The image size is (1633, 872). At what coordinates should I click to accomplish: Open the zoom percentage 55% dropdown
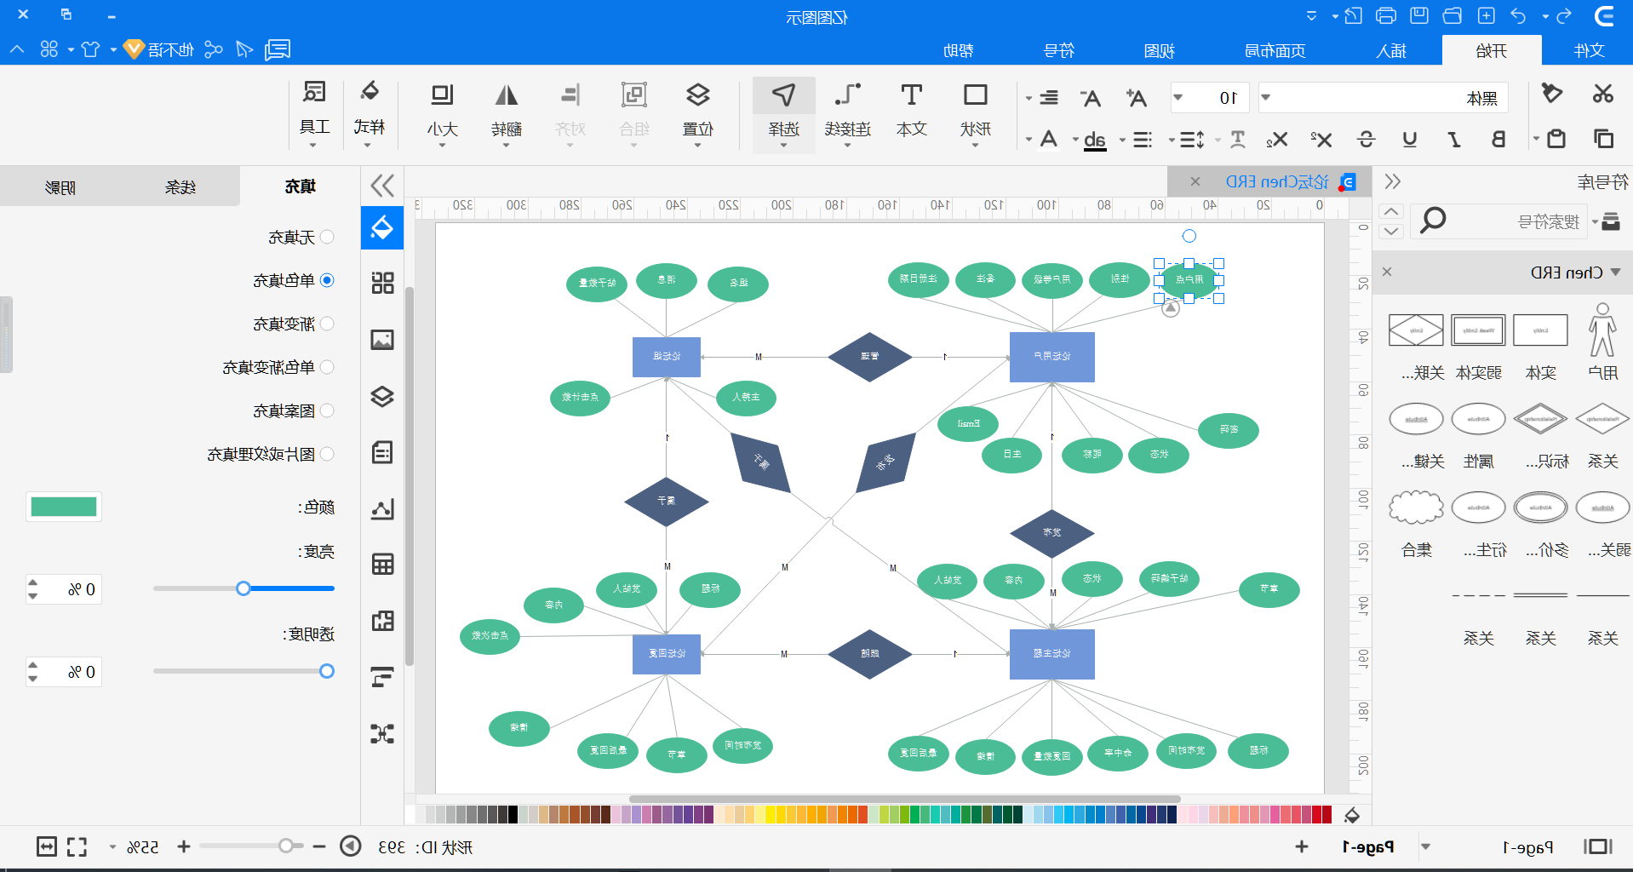point(112,847)
